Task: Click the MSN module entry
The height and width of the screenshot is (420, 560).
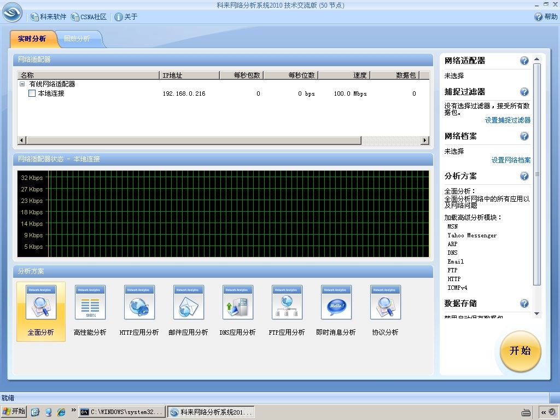Action: (452, 226)
